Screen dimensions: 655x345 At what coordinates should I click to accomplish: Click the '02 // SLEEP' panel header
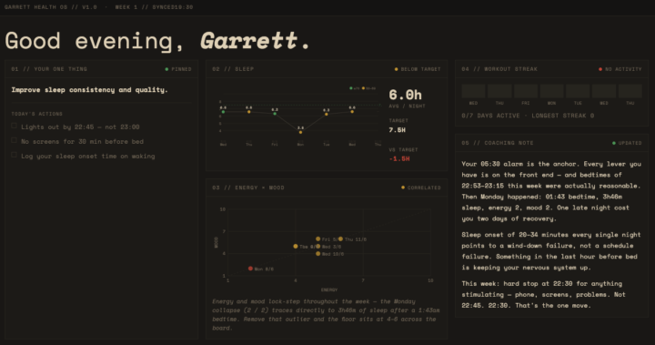tap(233, 69)
